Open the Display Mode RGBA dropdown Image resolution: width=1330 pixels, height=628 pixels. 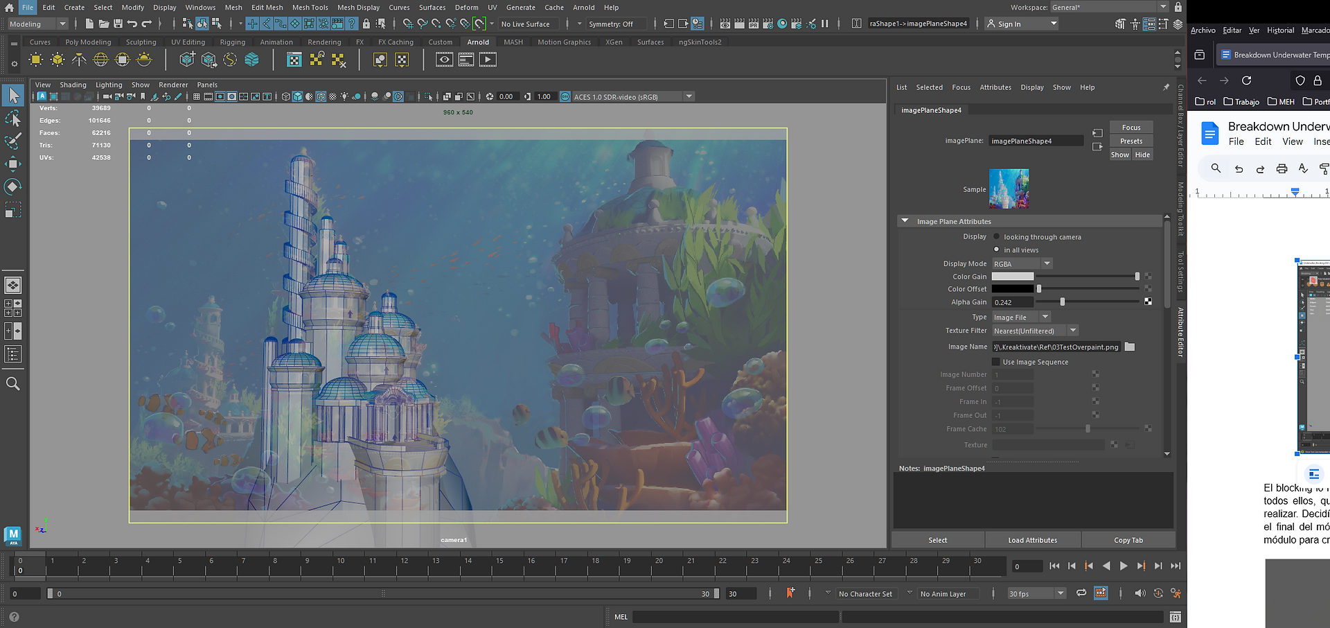click(x=1022, y=263)
